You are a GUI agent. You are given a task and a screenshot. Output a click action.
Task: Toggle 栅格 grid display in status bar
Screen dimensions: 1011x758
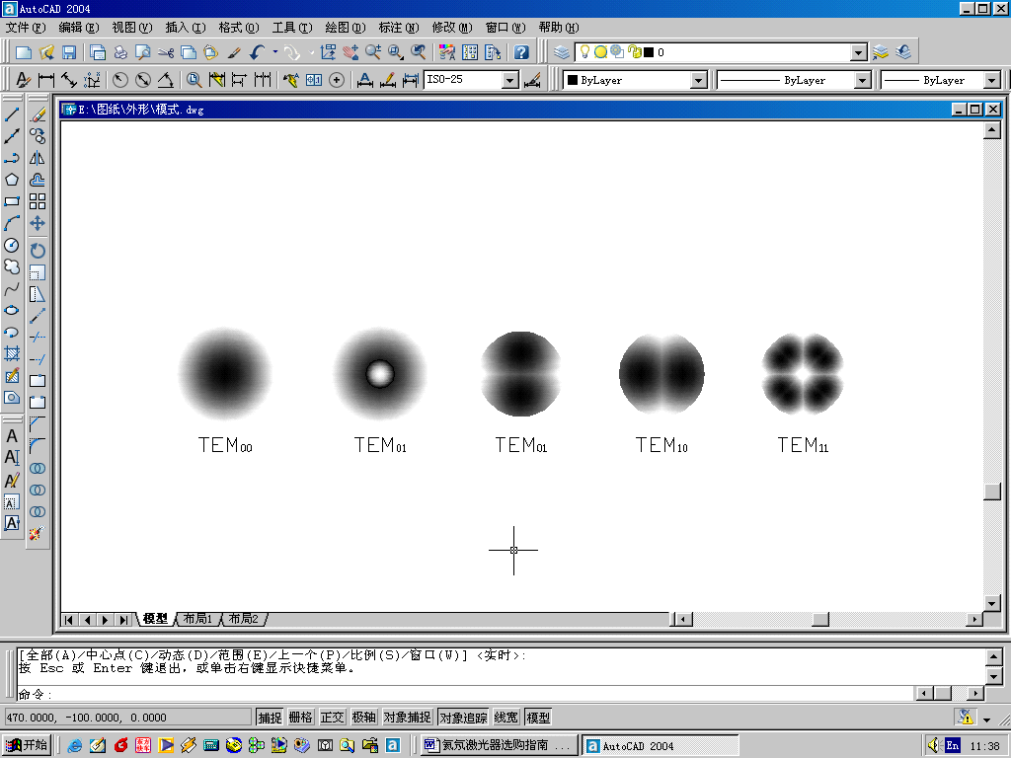(301, 718)
